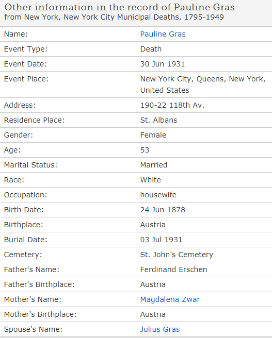Viewport: 272px width, 338px height.
Task: Click the Age value 53
Action: (x=145, y=150)
